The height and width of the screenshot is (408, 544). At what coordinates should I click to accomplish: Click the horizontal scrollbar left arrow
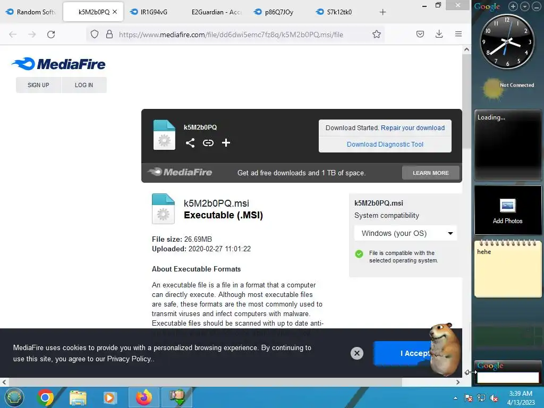click(x=4, y=382)
